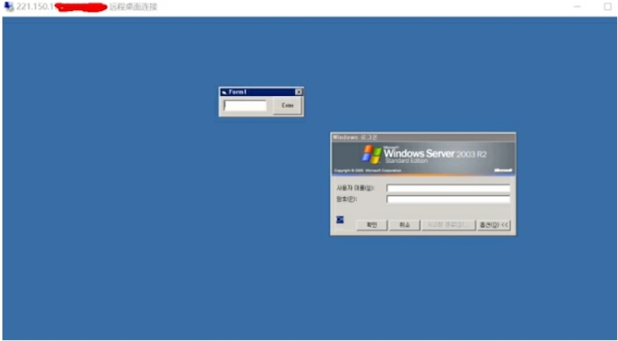Click the Windows flag logo in login banner
Viewport: 618px width, 341px height.
tap(372, 154)
